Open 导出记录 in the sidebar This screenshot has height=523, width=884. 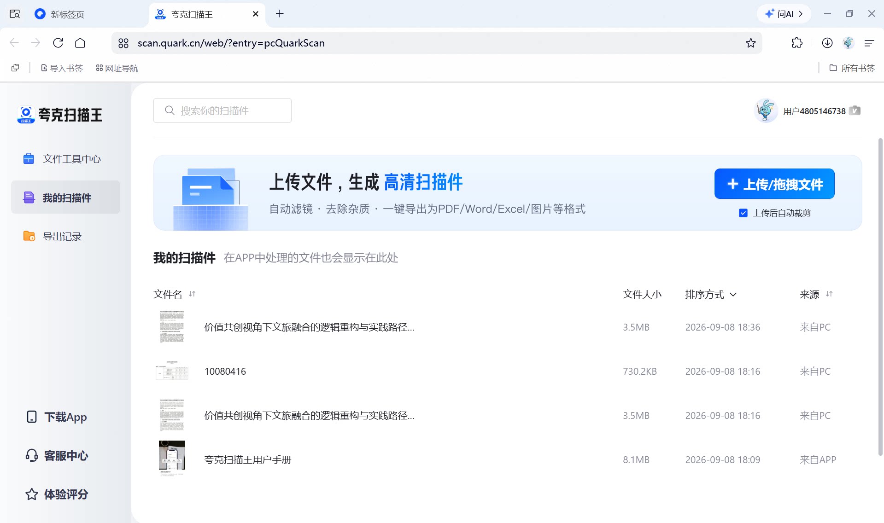[65, 236]
